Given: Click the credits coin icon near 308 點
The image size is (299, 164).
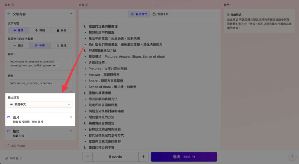Looking at the screenshot, I should (x=6, y=158).
